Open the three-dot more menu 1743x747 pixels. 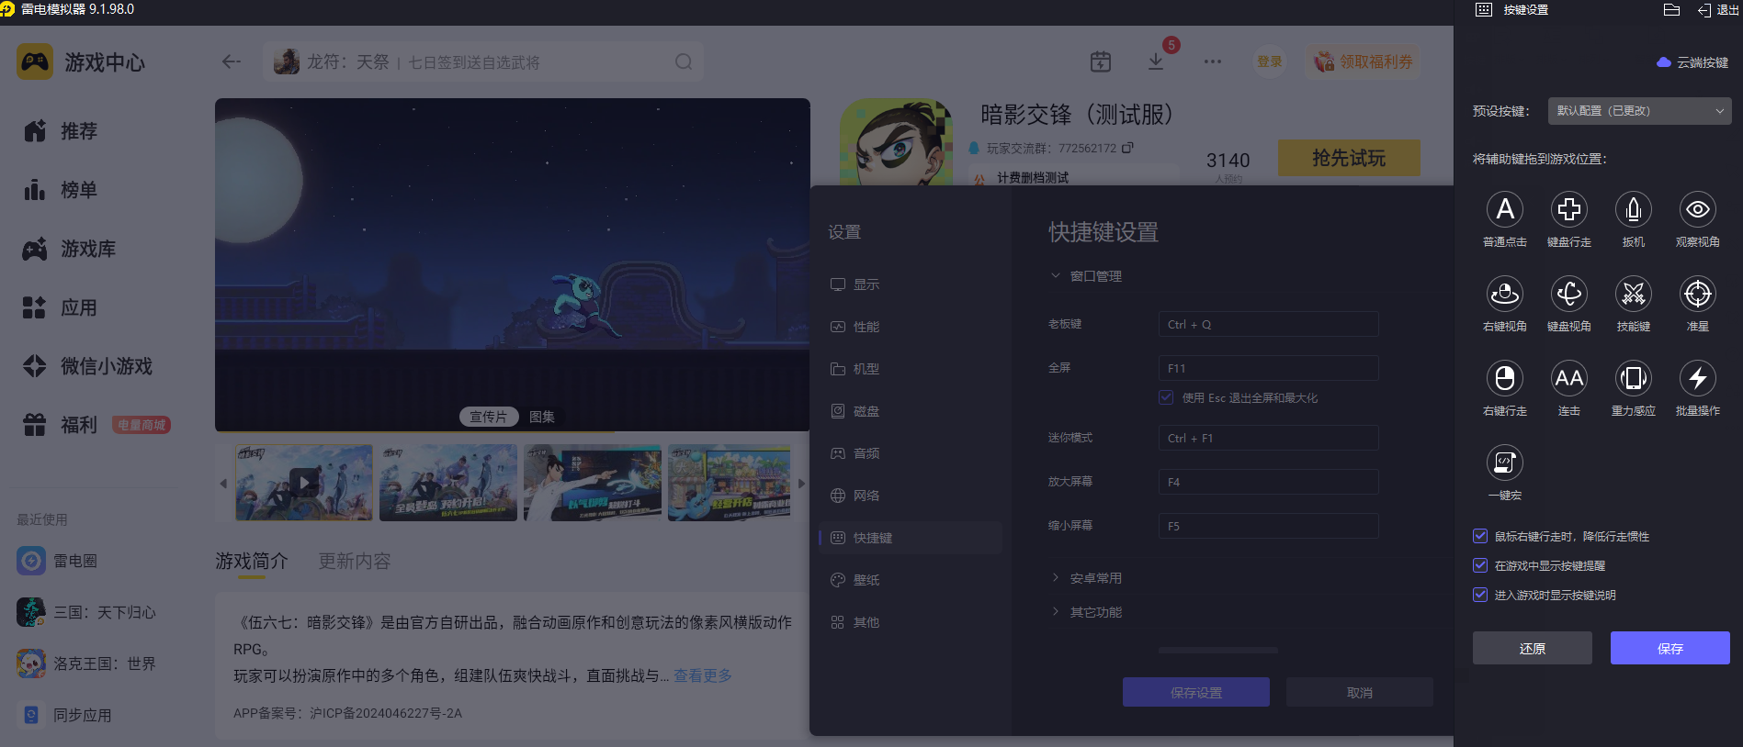click(x=1213, y=61)
